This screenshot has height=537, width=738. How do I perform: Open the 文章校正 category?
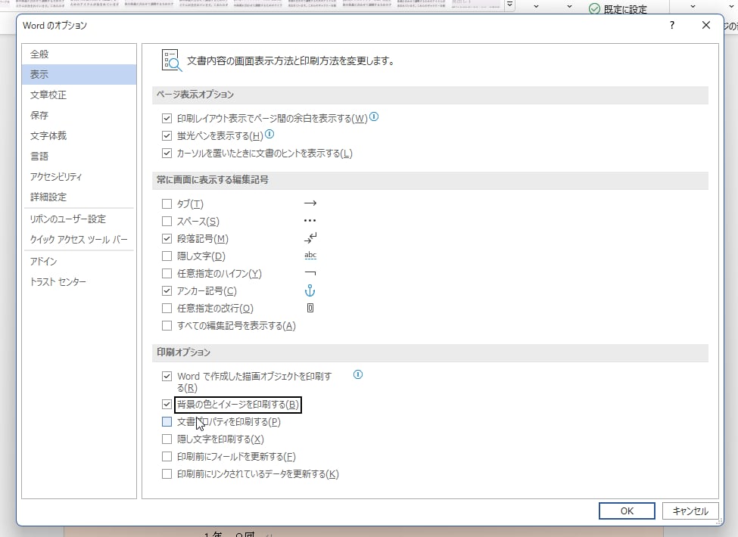79,95
